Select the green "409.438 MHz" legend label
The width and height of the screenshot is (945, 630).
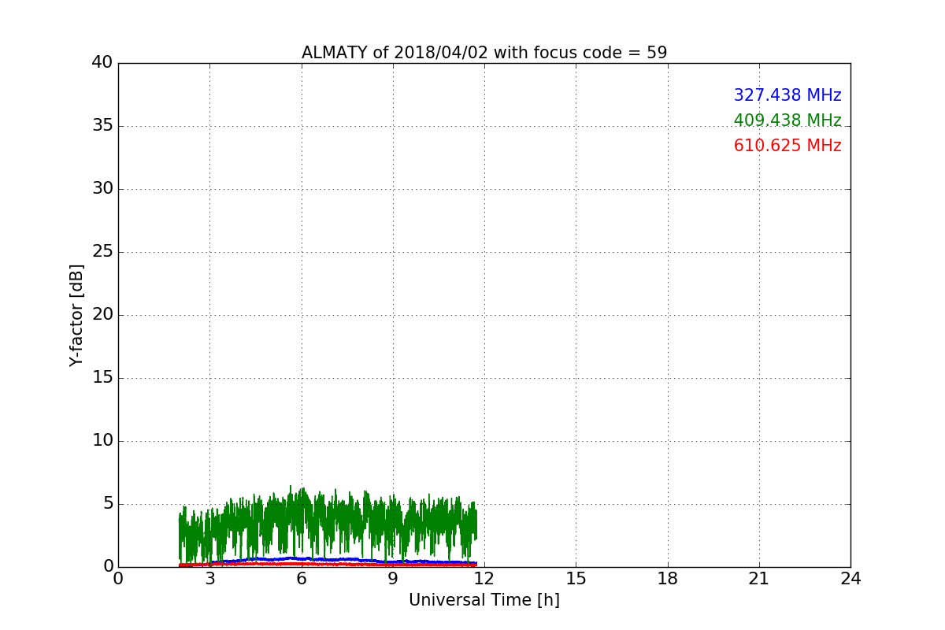click(787, 120)
